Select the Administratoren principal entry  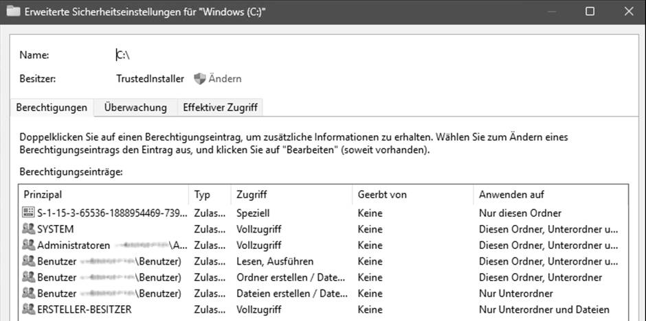pos(324,245)
